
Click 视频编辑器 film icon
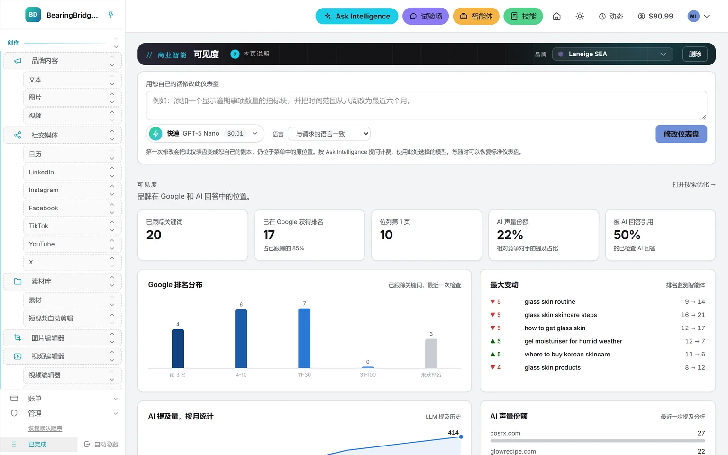pyautogui.click(x=18, y=356)
